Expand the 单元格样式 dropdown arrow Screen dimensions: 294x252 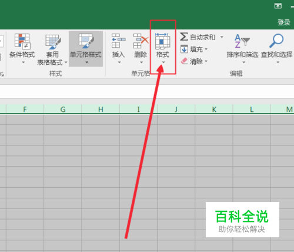click(x=87, y=62)
